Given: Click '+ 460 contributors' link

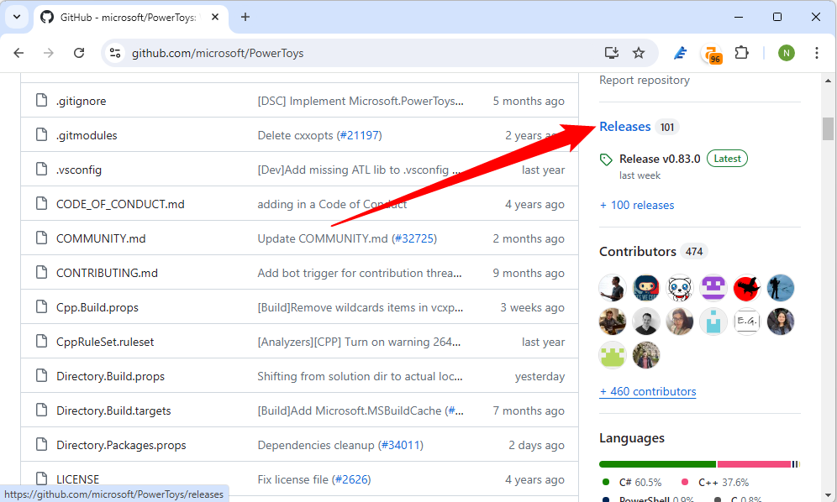Looking at the screenshot, I should [648, 391].
